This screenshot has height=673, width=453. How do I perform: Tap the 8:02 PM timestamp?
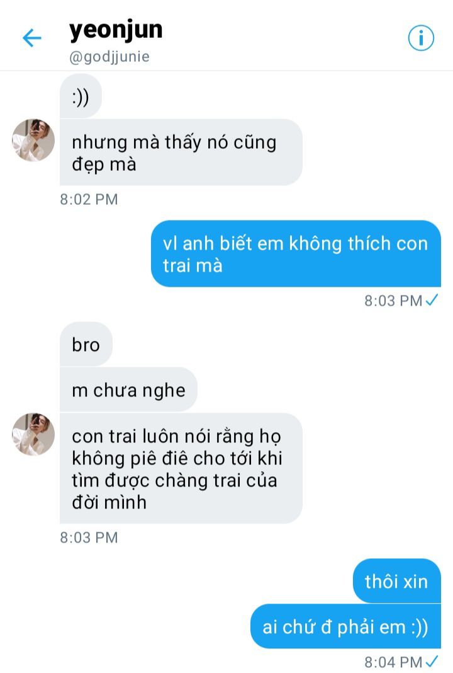tap(89, 200)
